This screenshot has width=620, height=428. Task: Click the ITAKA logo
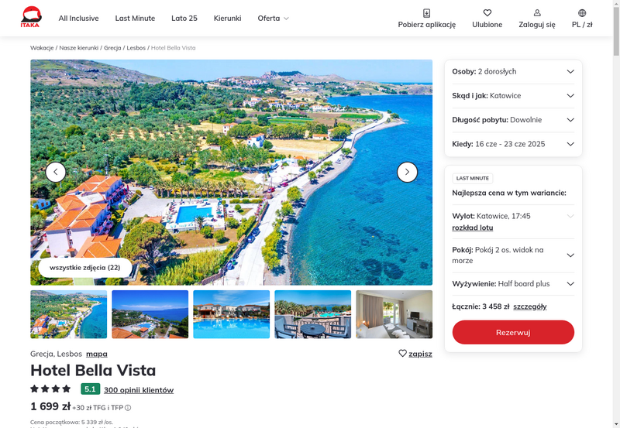tap(31, 17)
